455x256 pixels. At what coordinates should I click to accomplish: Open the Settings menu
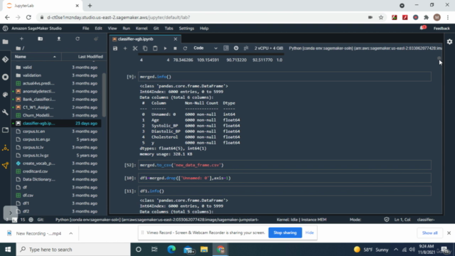(186, 28)
